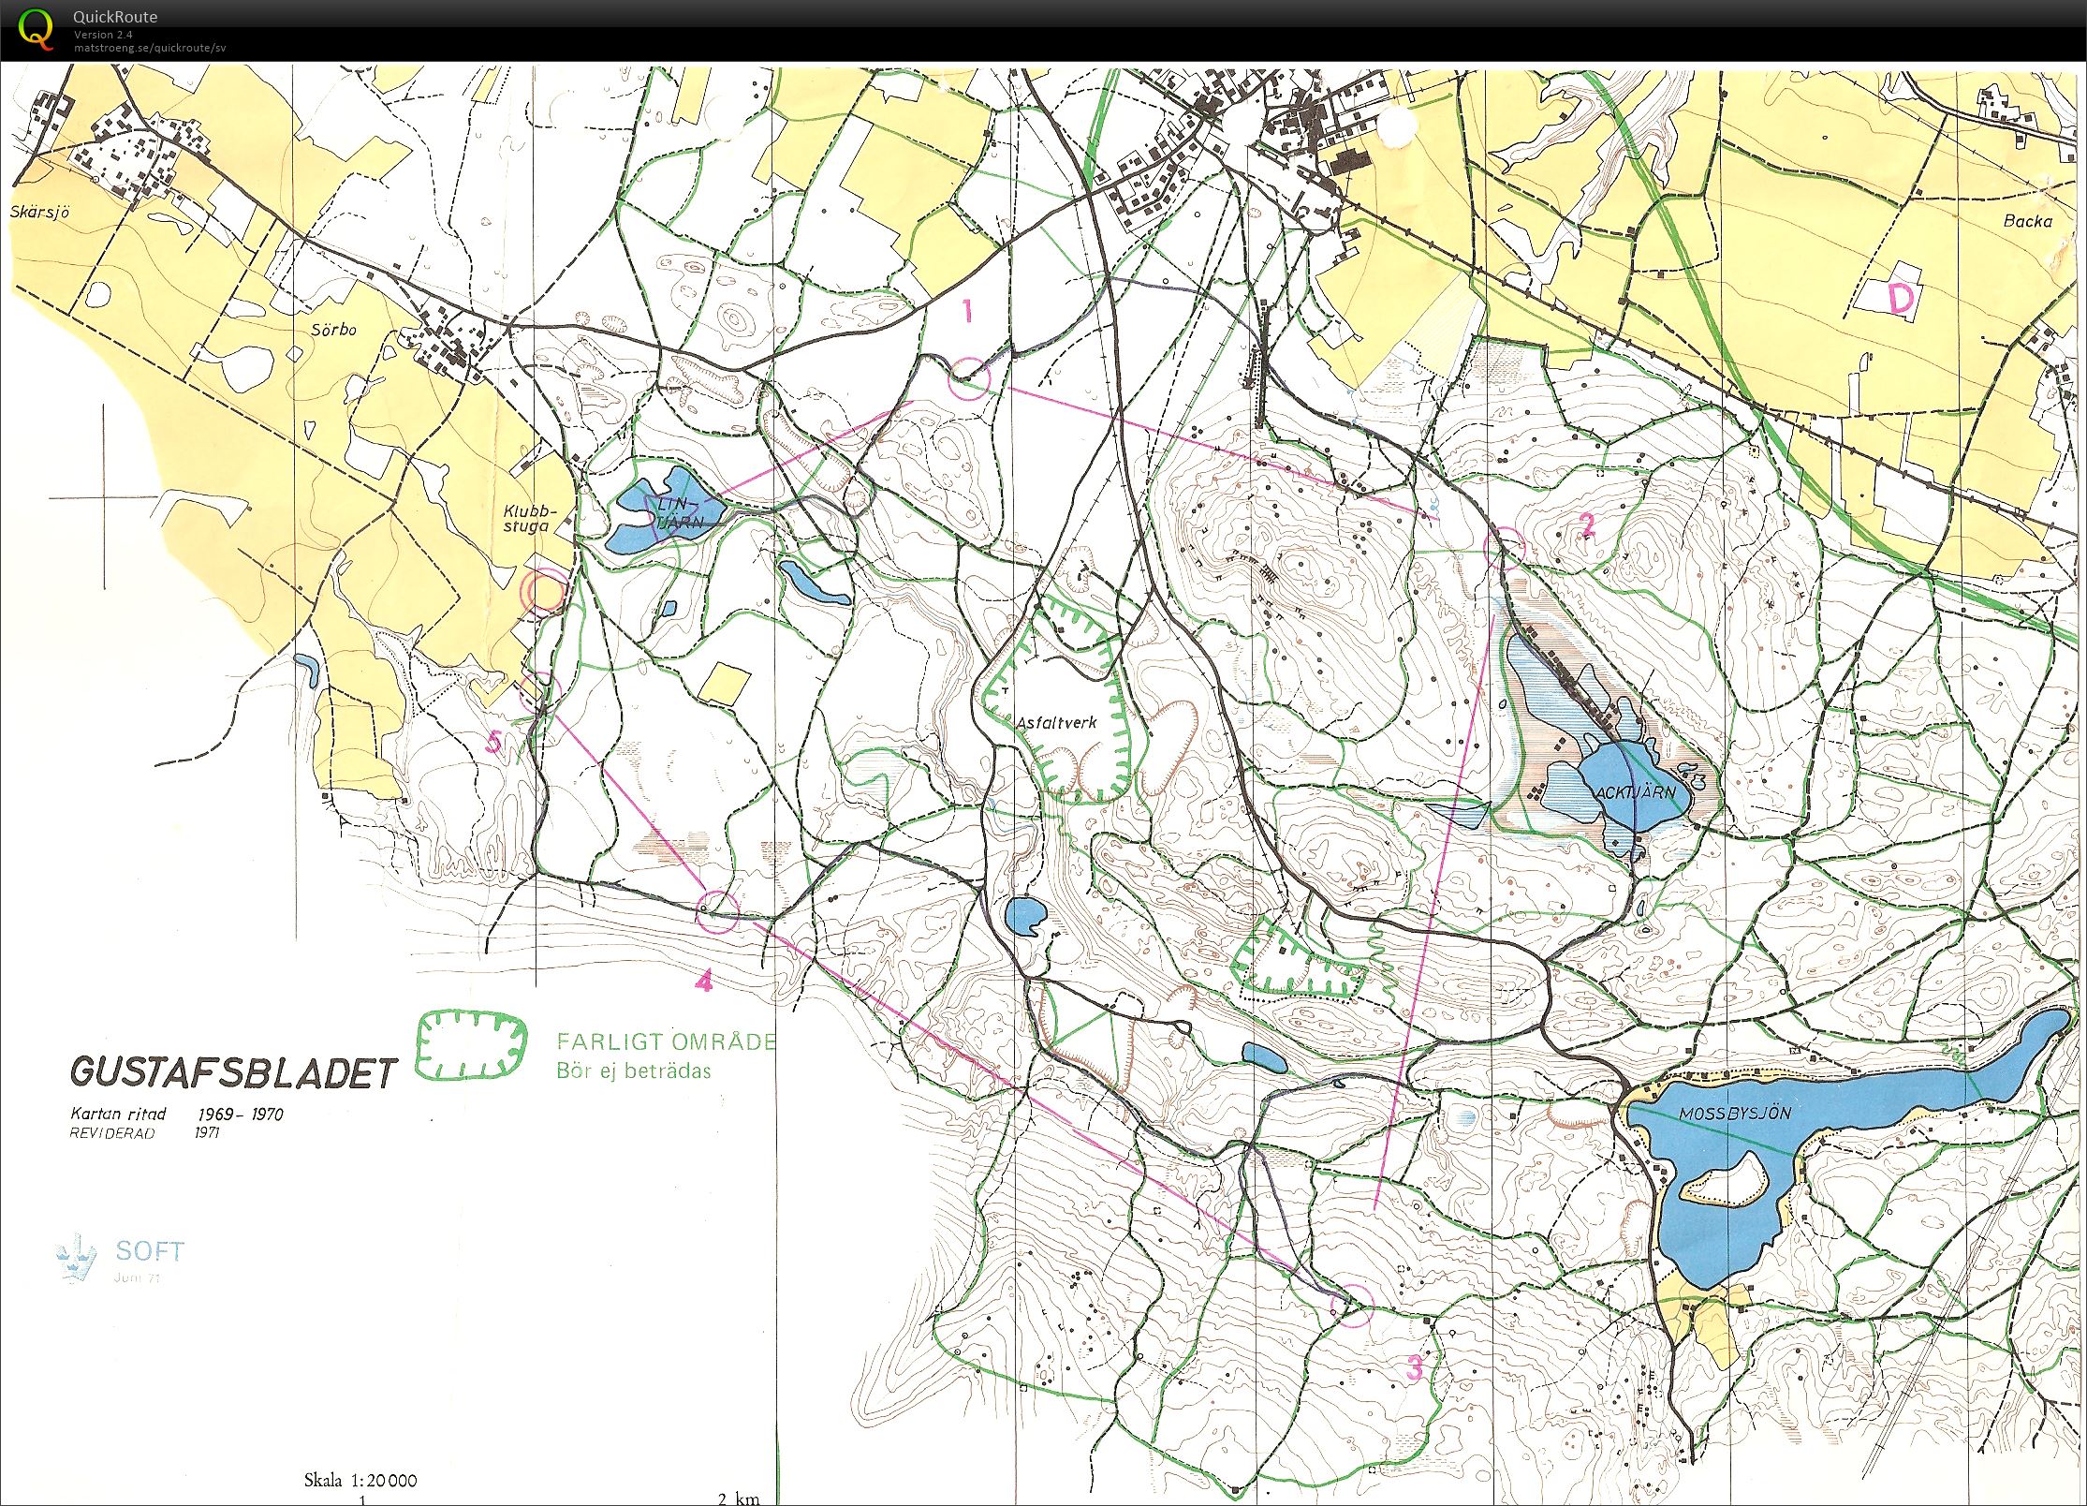Click the FARLIGT OMRÅDE legend text

[x=666, y=1041]
